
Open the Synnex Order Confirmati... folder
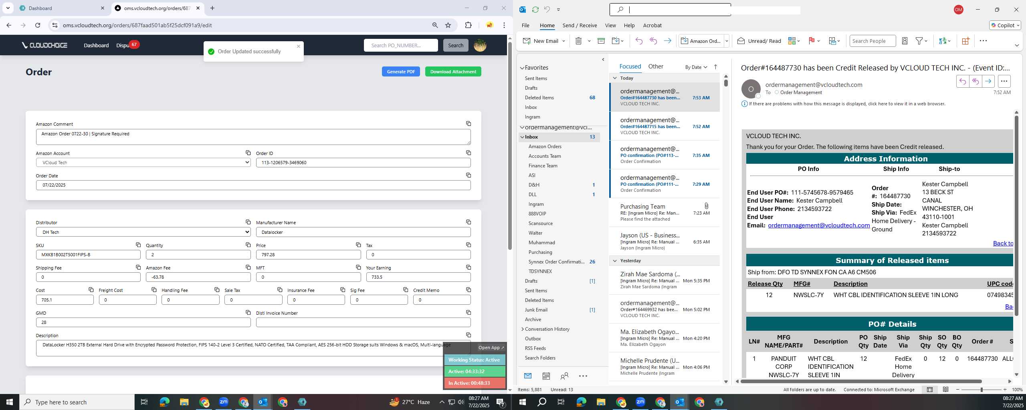(556, 262)
